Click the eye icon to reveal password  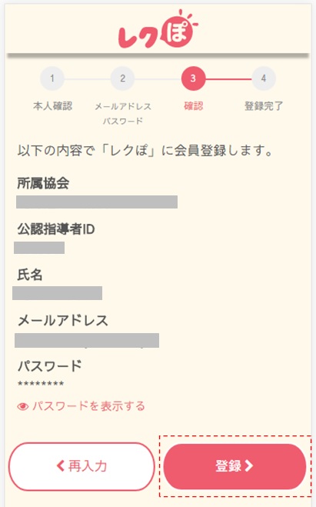click(x=22, y=406)
